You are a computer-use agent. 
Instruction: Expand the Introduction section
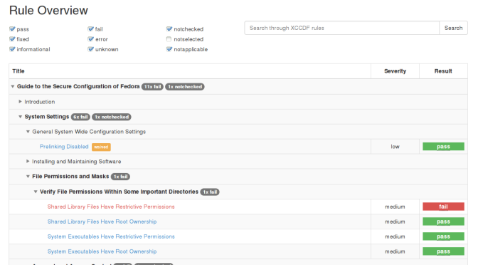(20, 102)
